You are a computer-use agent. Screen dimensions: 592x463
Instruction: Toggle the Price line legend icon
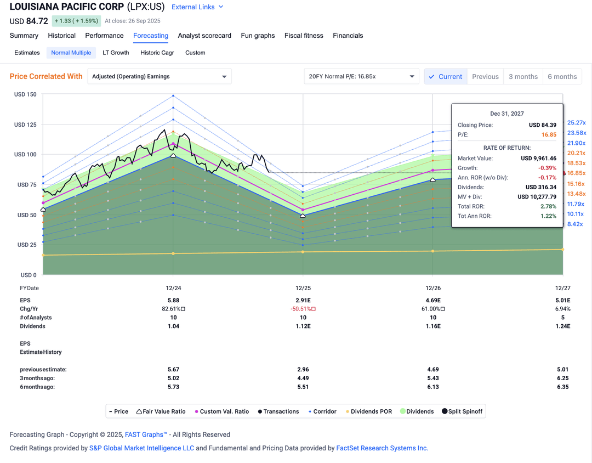click(112, 411)
